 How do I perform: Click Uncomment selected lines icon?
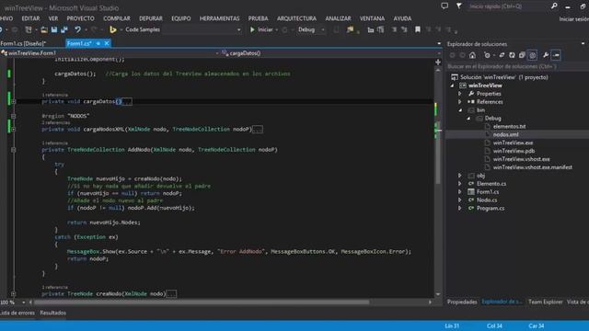click(x=404, y=29)
